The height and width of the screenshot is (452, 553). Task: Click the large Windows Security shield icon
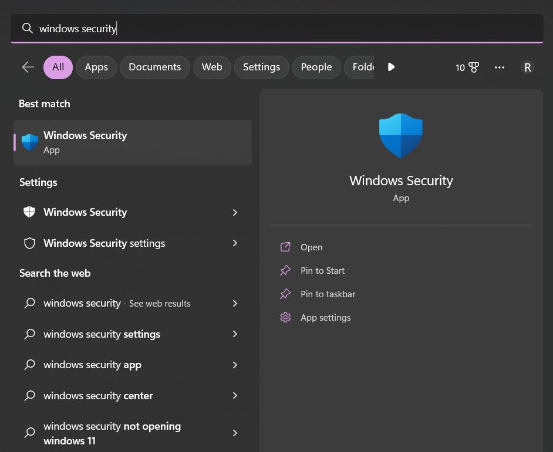[x=401, y=135]
